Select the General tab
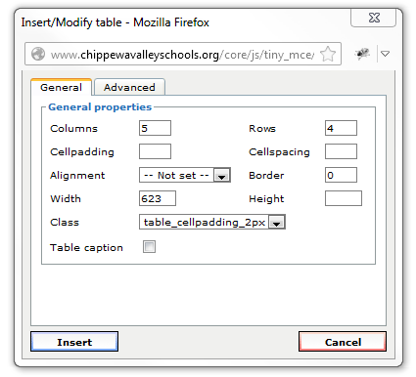This screenshot has height=377, width=416. pyautogui.click(x=61, y=87)
